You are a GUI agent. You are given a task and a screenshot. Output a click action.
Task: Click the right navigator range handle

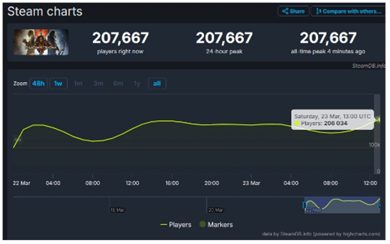[x=379, y=205]
